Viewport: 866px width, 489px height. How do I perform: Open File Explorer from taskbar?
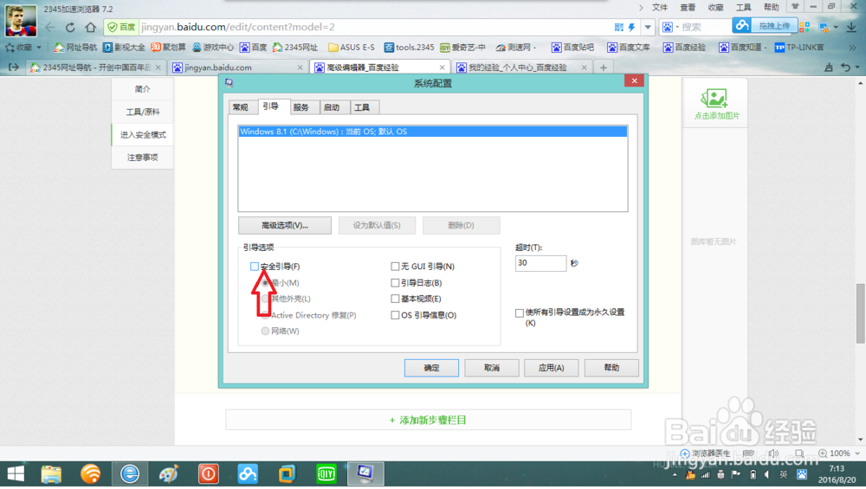click(x=51, y=473)
